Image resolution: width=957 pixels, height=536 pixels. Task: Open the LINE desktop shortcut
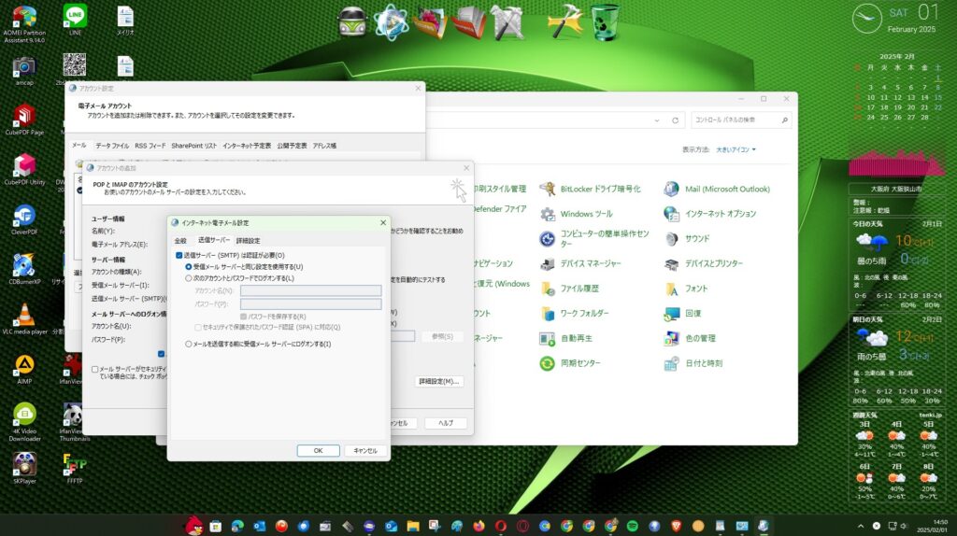tap(75, 17)
